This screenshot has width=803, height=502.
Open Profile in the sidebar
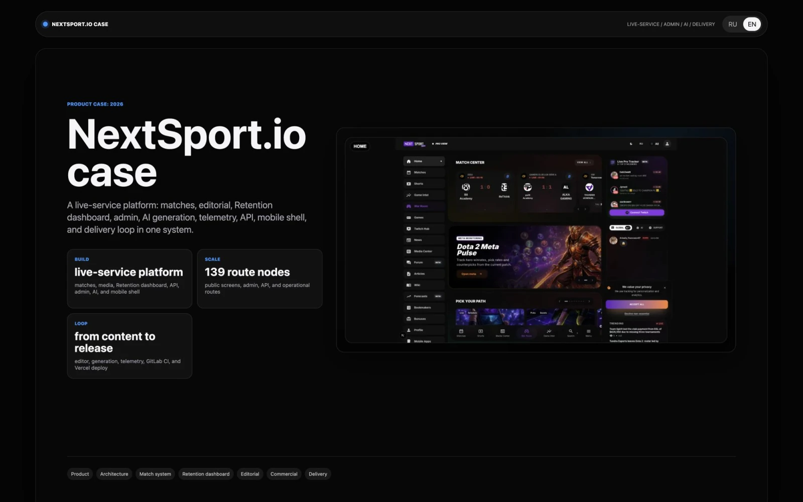tap(424, 330)
